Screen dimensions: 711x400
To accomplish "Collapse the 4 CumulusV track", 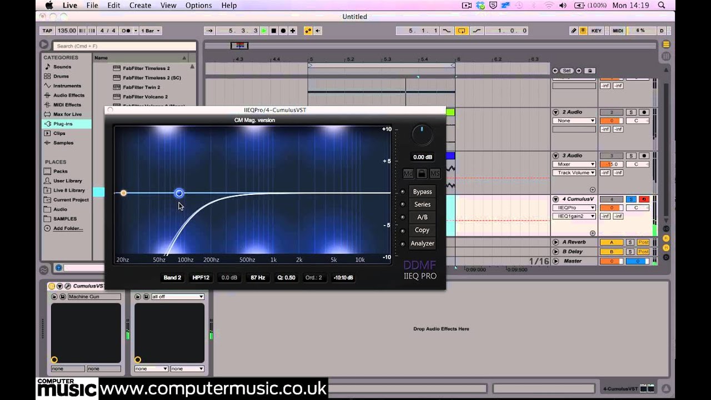I will [556, 199].
